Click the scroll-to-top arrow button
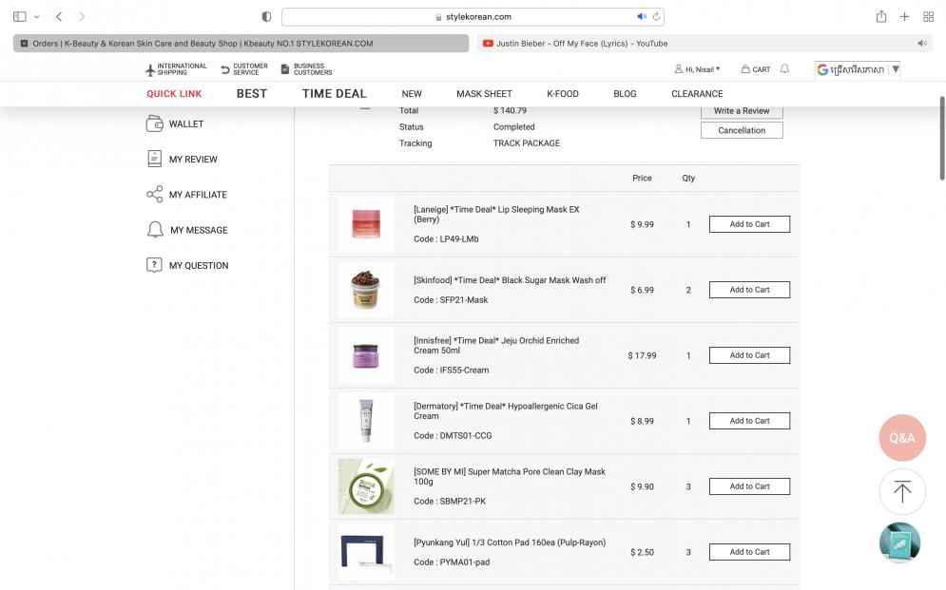 (901, 491)
